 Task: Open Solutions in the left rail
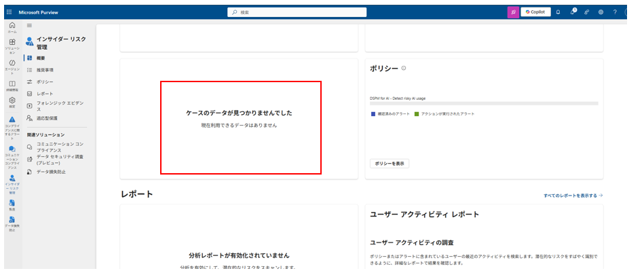coord(12,45)
